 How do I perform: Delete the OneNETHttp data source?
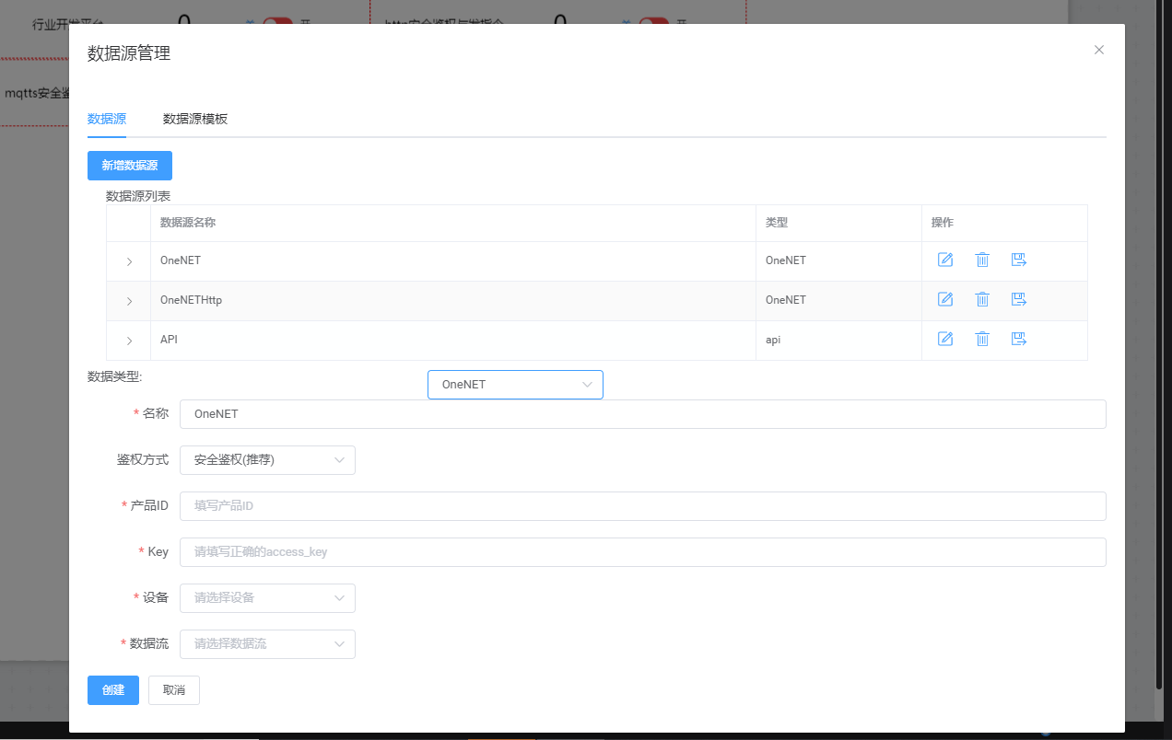pos(982,299)
